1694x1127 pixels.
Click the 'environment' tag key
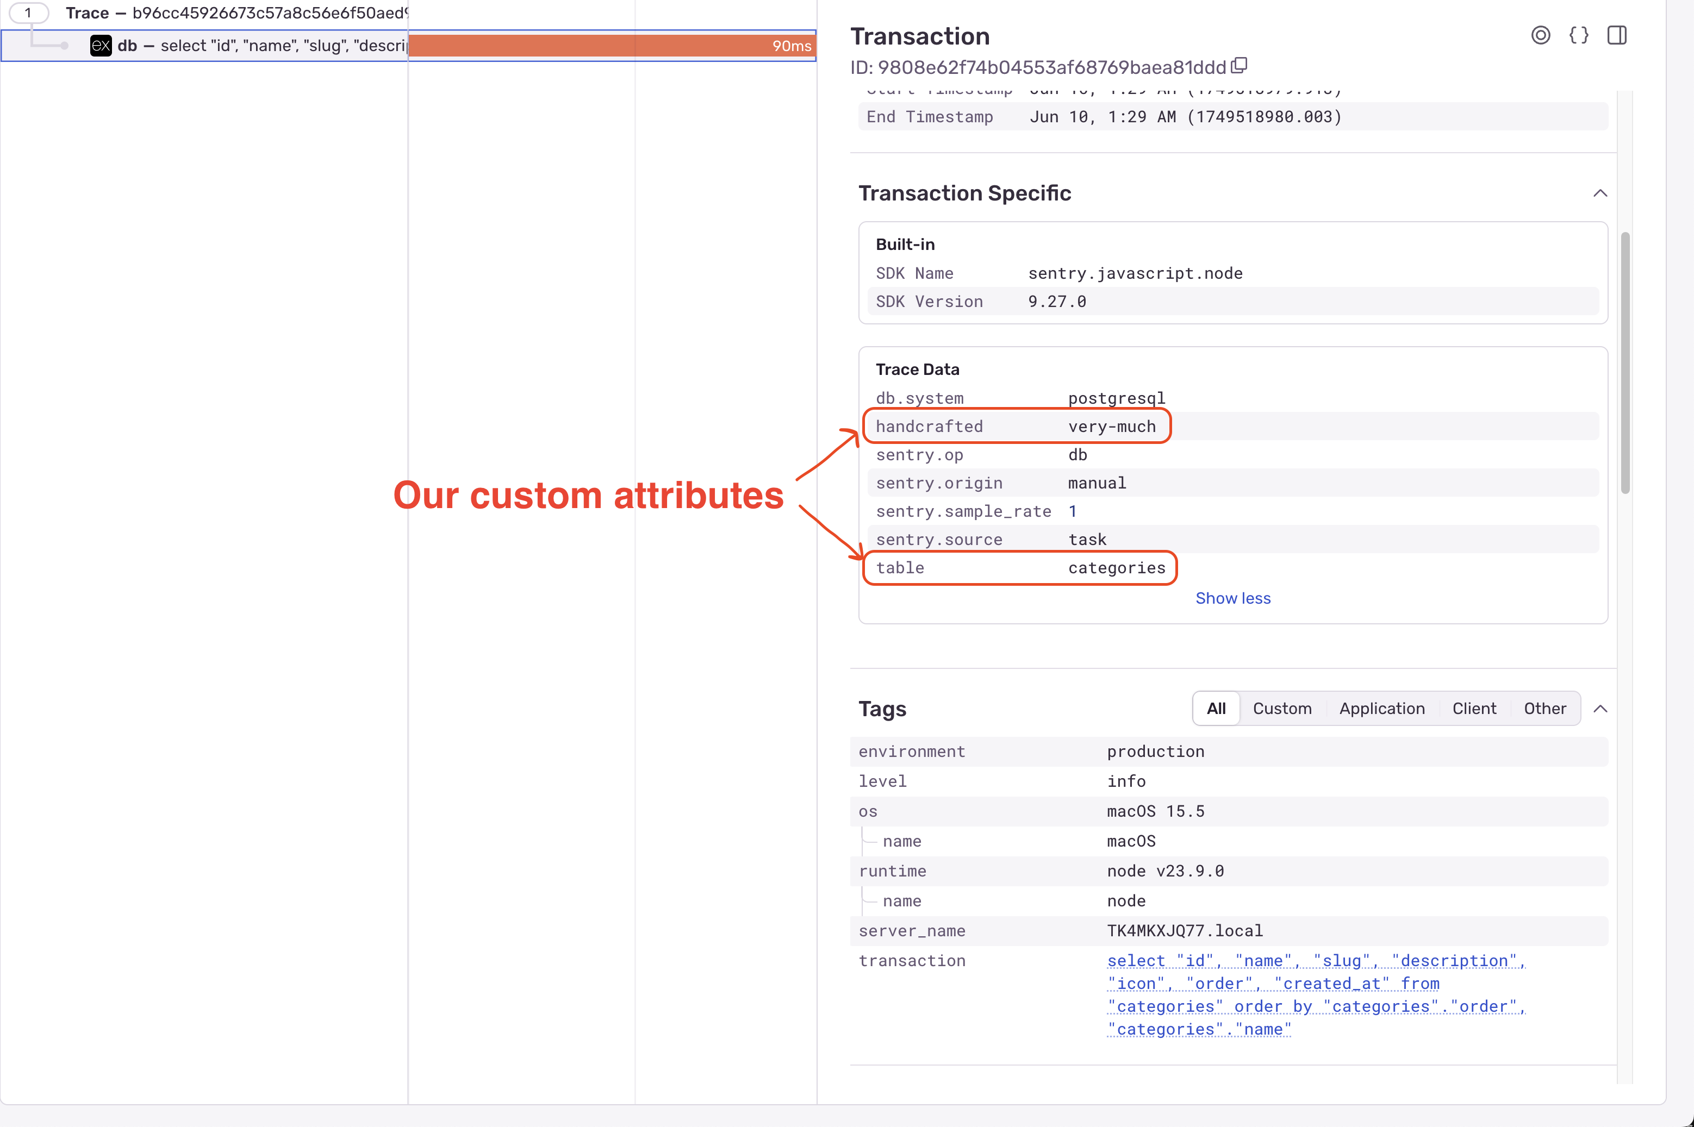(x=911, y=751)
